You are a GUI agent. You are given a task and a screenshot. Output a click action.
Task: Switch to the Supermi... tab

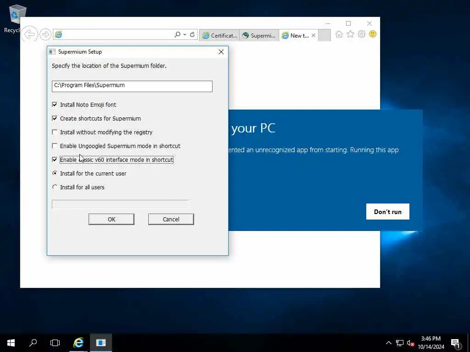coord(259,35)
